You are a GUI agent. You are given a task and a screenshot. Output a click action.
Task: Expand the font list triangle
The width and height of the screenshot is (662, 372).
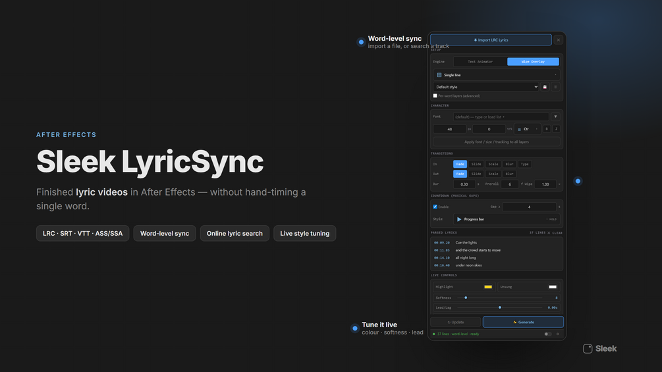(x=555, y=117)
